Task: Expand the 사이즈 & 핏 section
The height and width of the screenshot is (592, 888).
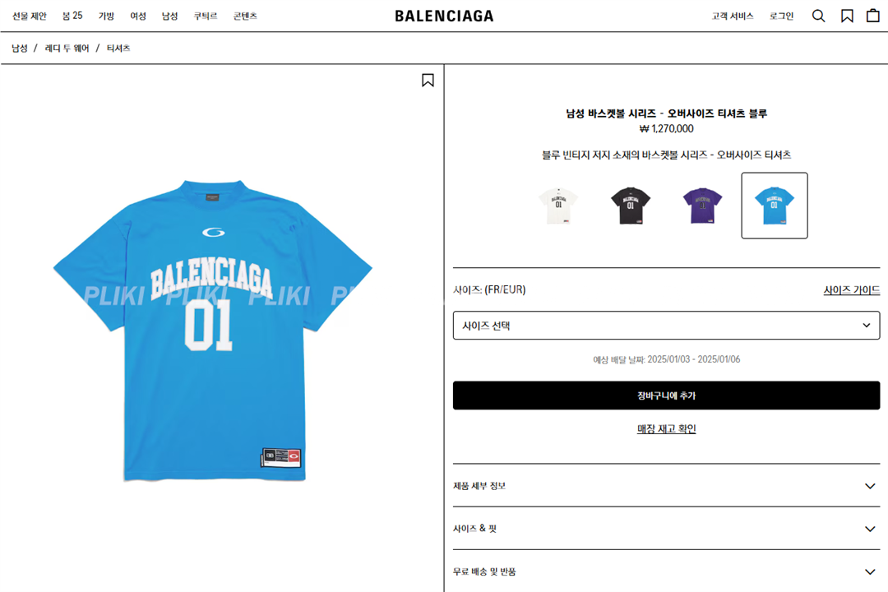Action: tap(666, 529)
